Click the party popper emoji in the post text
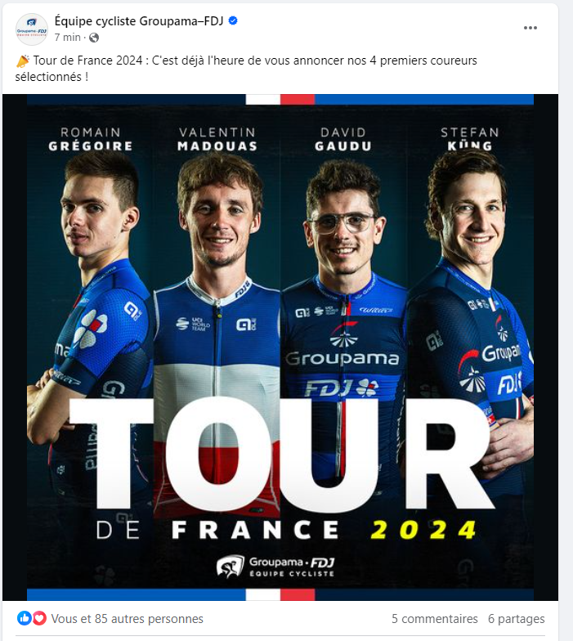Screen dimensions: 573x641 point(23,61)
